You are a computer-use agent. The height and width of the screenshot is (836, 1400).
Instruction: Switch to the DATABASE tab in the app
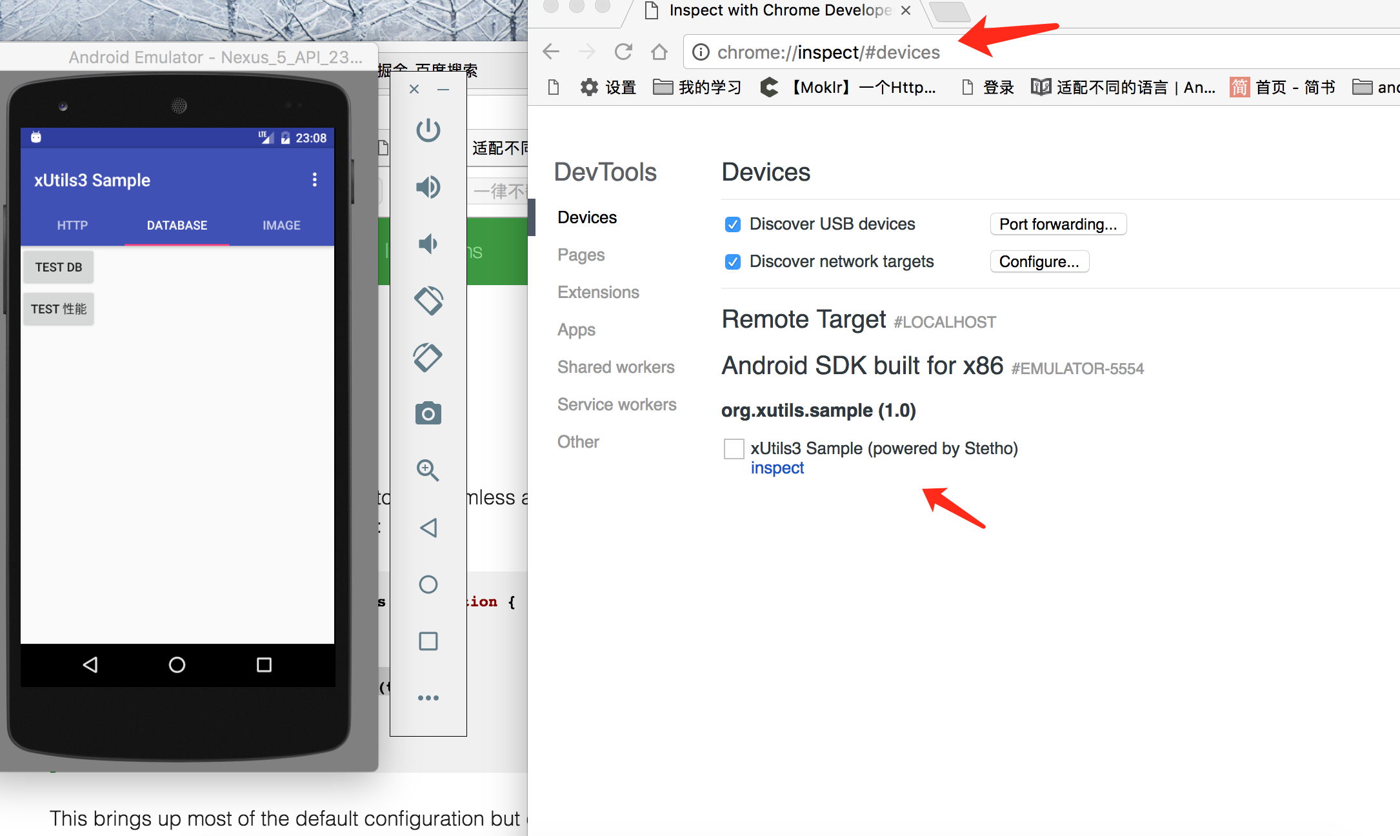[x=177, y=225]
